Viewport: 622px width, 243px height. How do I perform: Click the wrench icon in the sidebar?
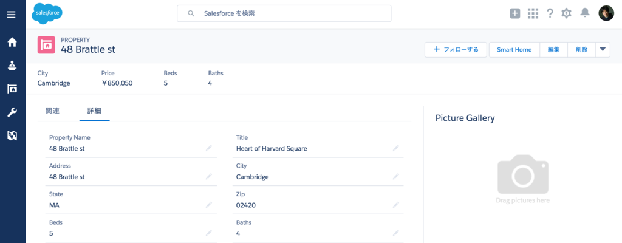[x=12, y=112]
